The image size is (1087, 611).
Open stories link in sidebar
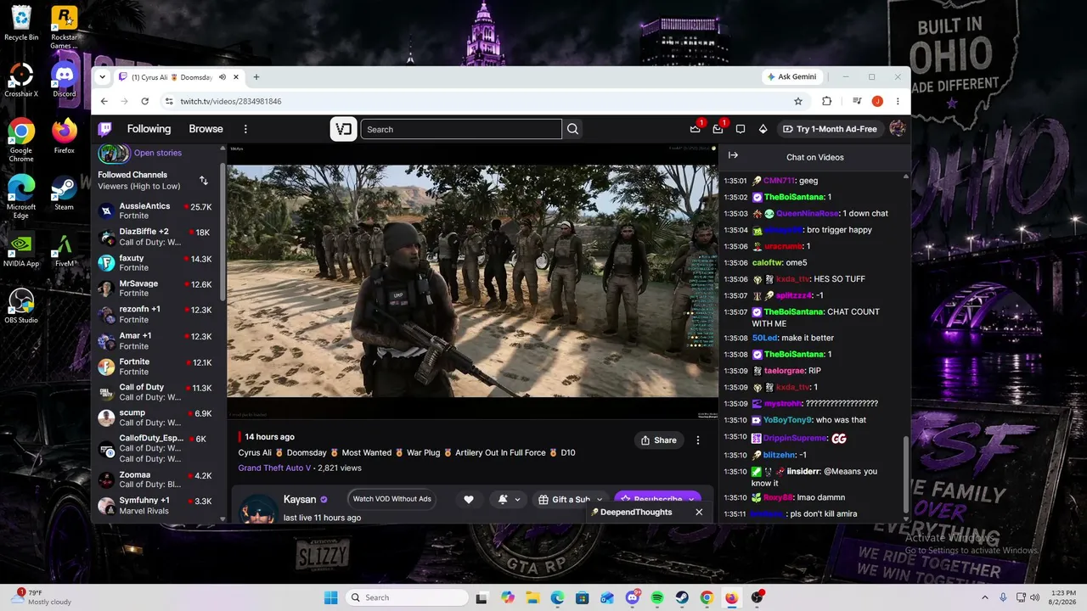click(x=157, y=153)
